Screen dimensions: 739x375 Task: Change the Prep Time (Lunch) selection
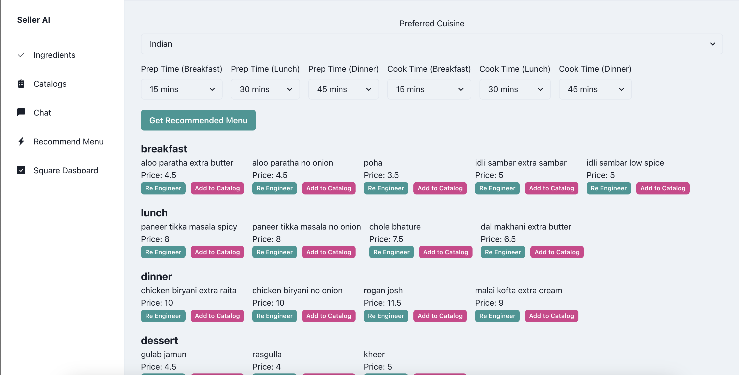point(265,89)
